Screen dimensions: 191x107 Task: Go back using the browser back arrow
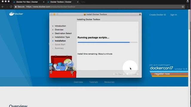coord(3,7)
